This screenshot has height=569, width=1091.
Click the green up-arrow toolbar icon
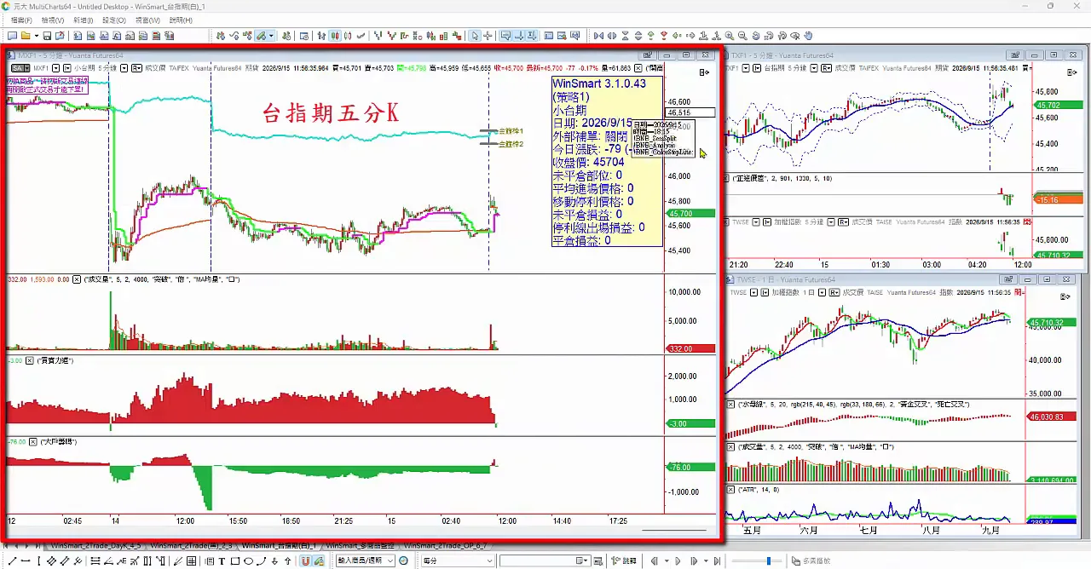click(651, 36)
